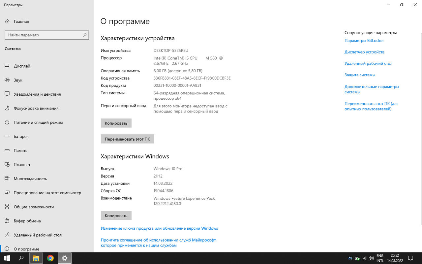This screenshot has height=264, width=422.
Task: Go to Звук settings page label
Action: click(18, 80)
